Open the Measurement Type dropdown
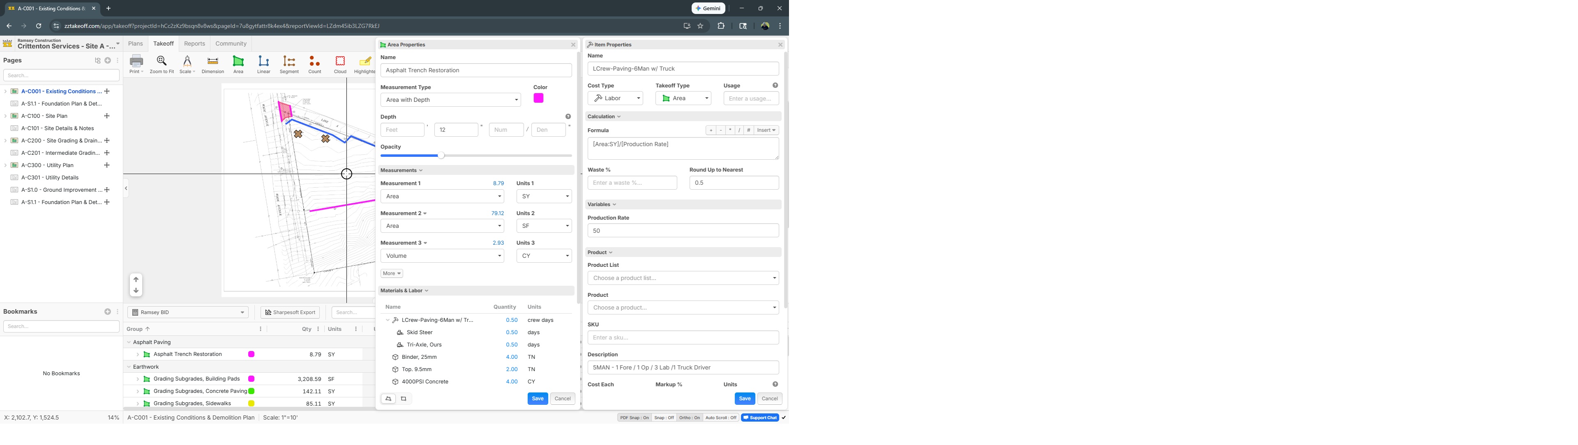Image resolution: width=1578 pixels, height=445 pixels. (450, 100)
